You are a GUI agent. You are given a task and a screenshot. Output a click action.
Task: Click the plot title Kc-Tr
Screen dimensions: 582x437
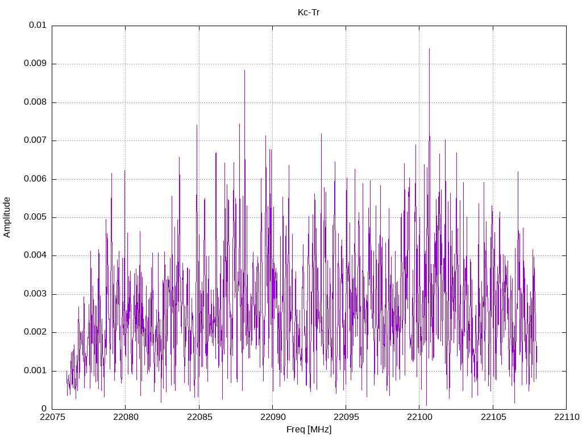point(309,13)
